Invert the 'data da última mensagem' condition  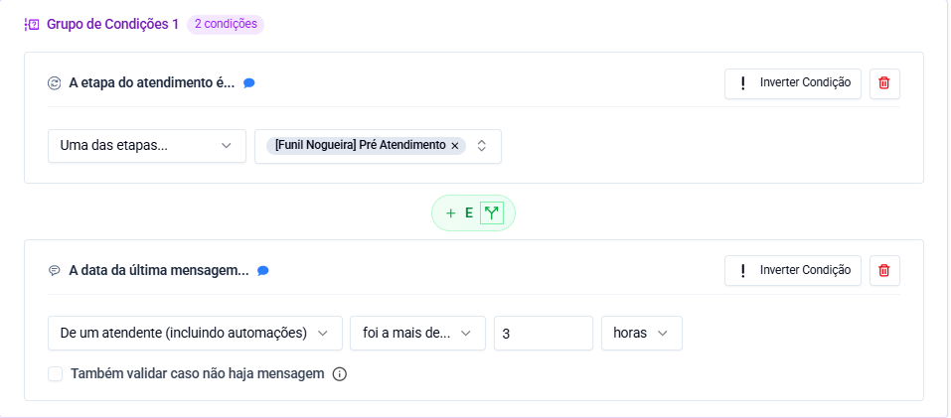[793, 270]
